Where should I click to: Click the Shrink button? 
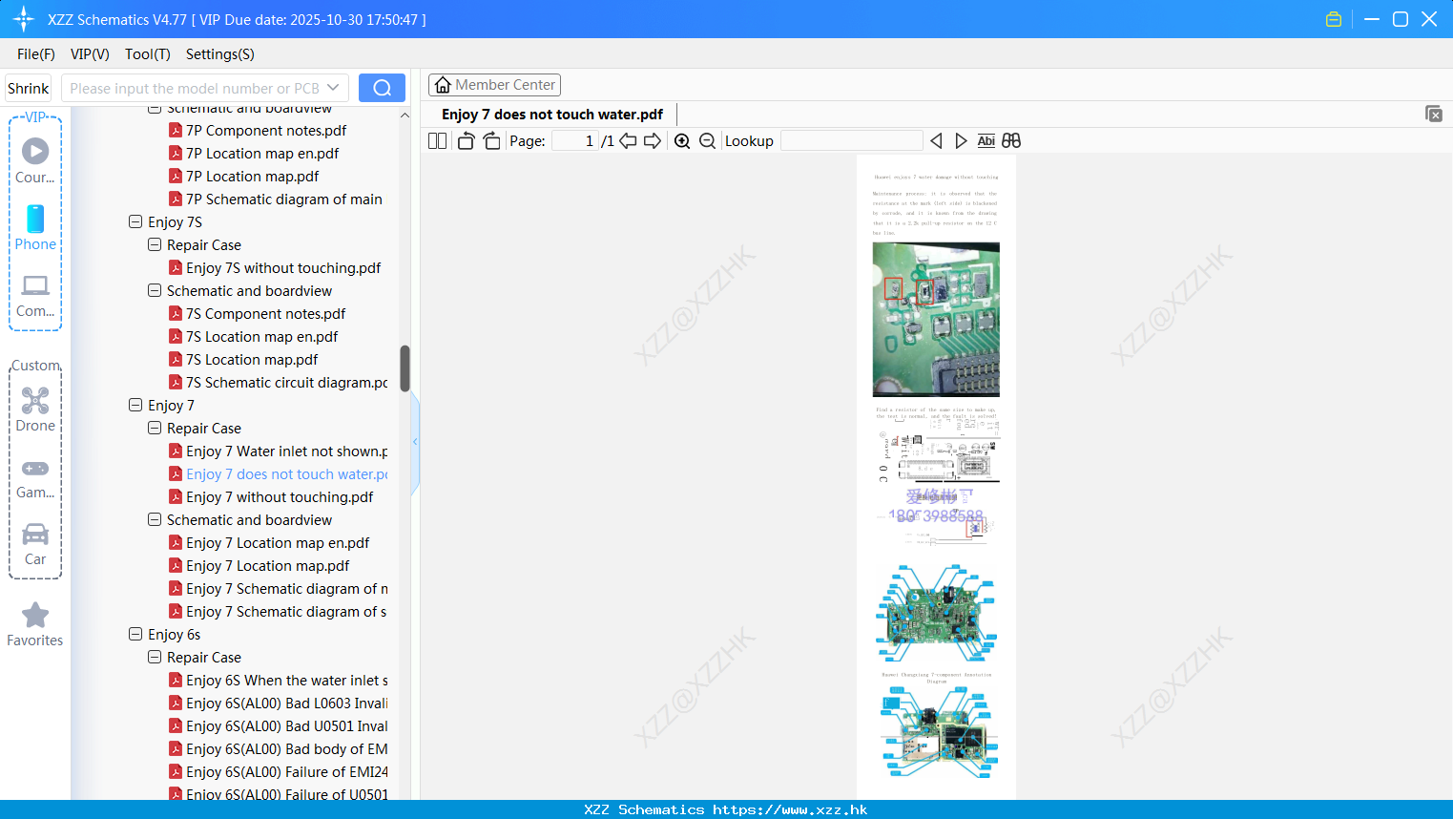point(28,88)
